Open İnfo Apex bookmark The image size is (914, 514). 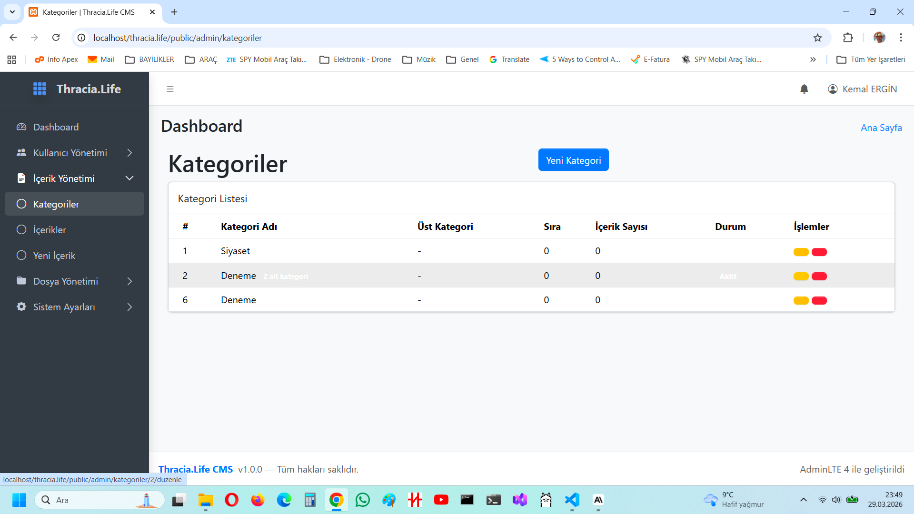(56, 59)
